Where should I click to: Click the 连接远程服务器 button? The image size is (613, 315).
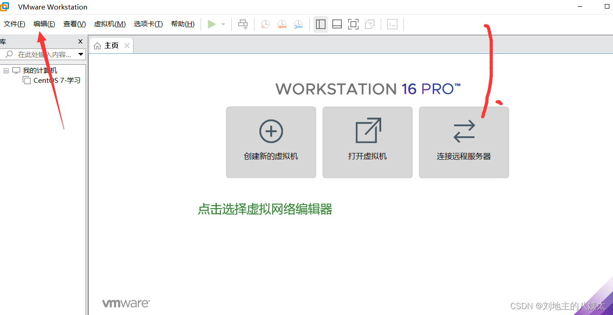pyautogui.click(x=464, y=142)
